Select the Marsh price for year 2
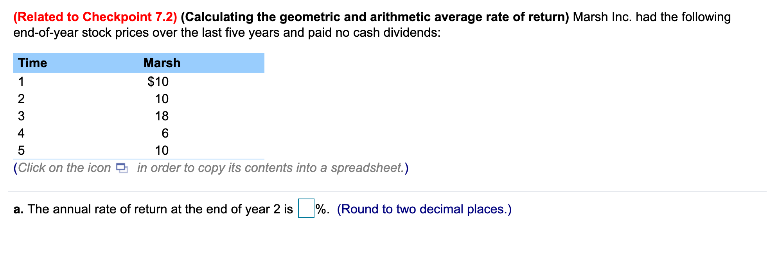The image size is (769, 272). (x=162, y=99)
